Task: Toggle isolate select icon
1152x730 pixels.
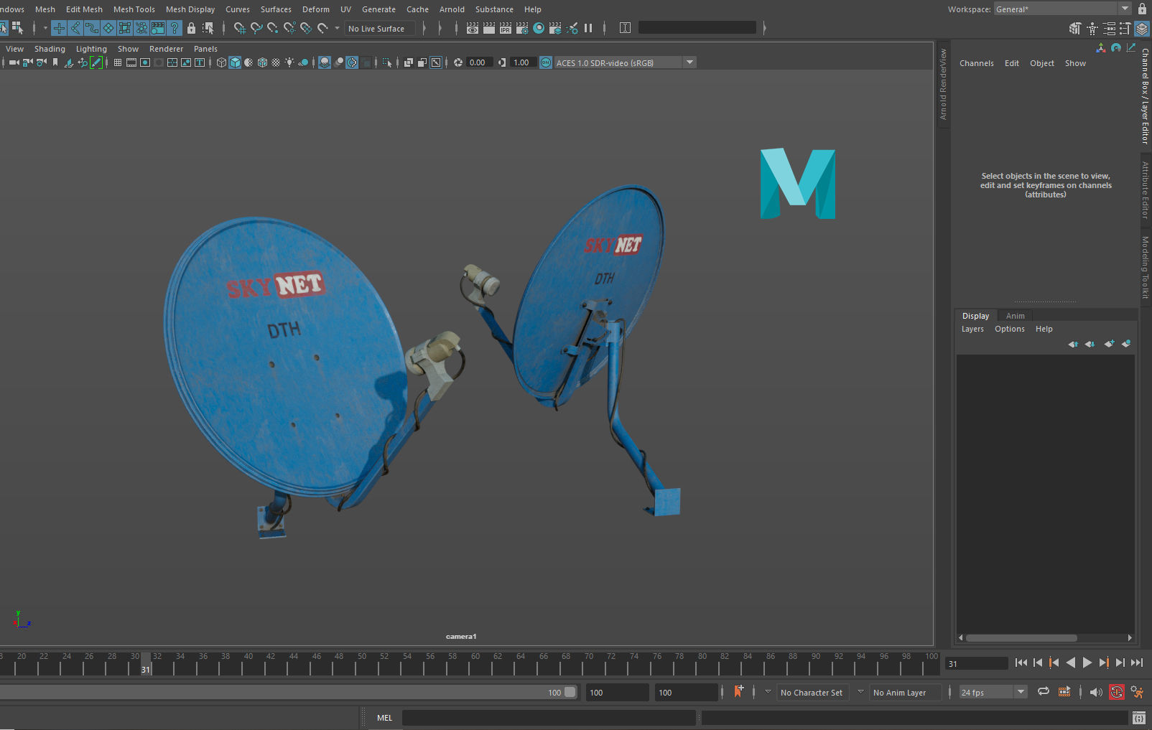Action: point(387,62)
